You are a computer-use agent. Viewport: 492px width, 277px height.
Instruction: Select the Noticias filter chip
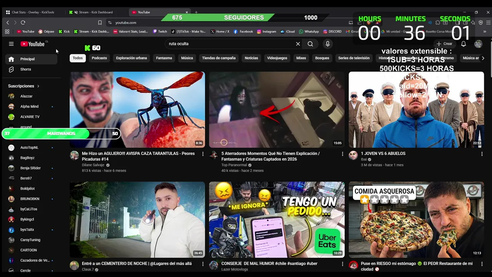(x=251, y=58)
